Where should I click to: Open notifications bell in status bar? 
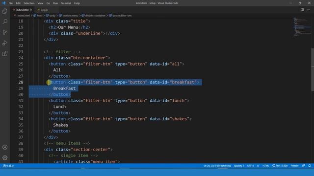pyautogui.click(x=310, y=166)
